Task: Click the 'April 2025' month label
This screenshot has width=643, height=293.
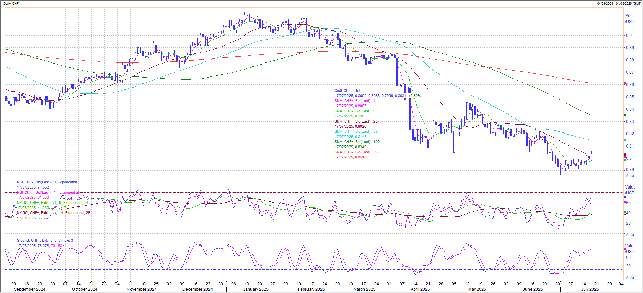Action: point(420,289)
